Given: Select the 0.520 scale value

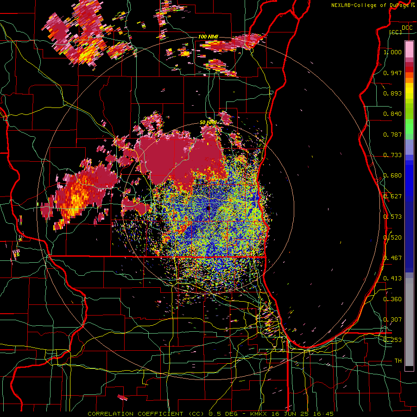Looking at the screenshot, I should click(392, 237).
